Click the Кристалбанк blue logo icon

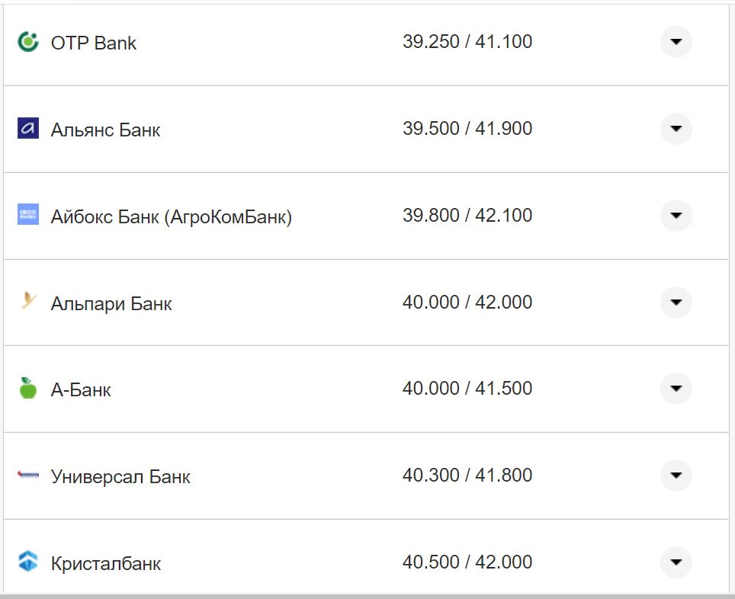pyautogui.click(x=28, y=562)
